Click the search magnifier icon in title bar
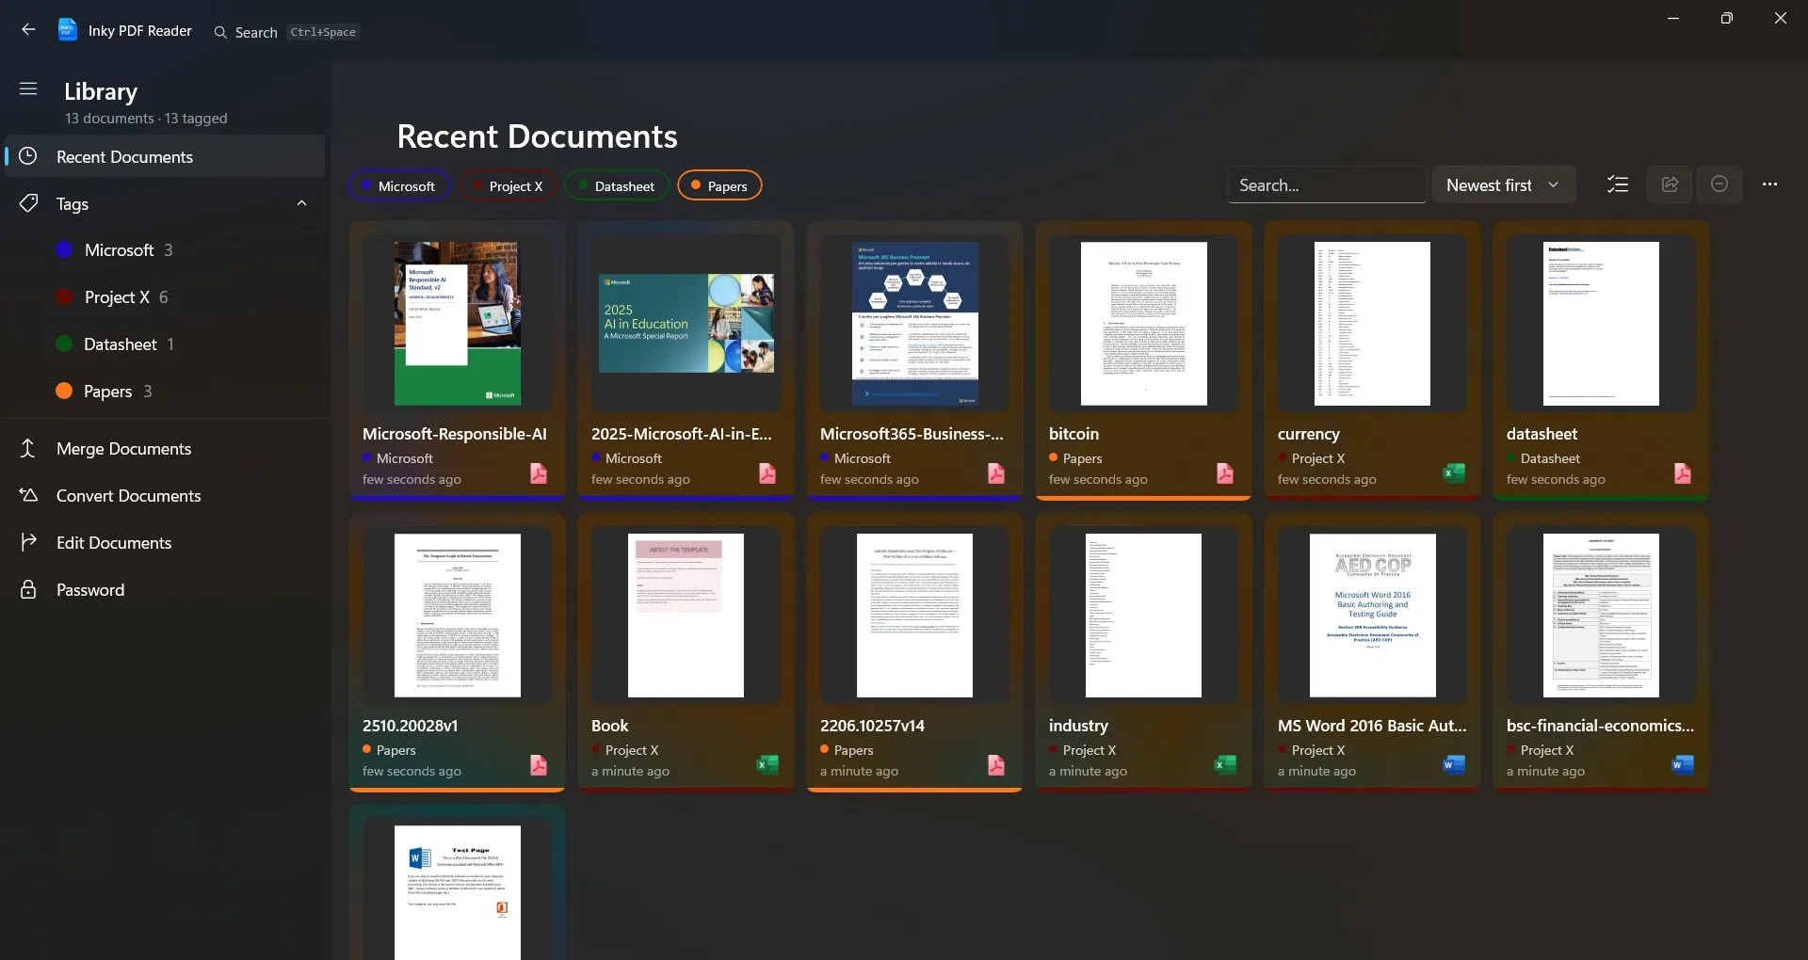 pyautogui.click(x=220, y=32)
